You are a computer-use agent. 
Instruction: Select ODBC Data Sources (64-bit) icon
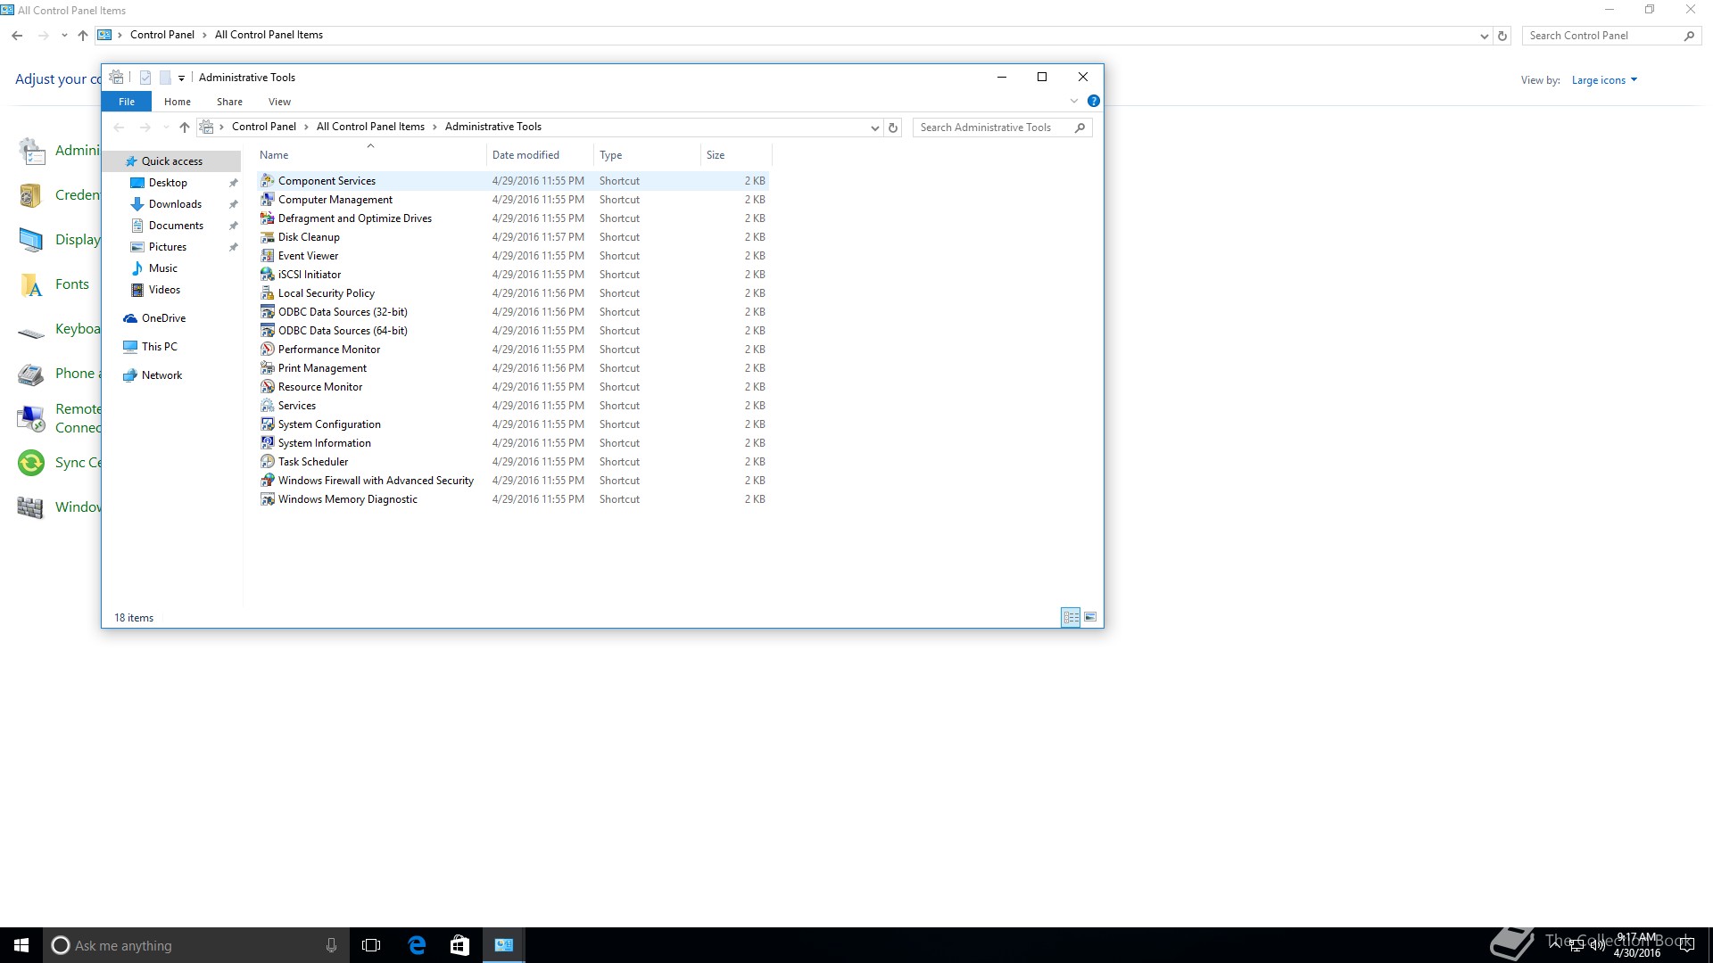pos(267,330)
